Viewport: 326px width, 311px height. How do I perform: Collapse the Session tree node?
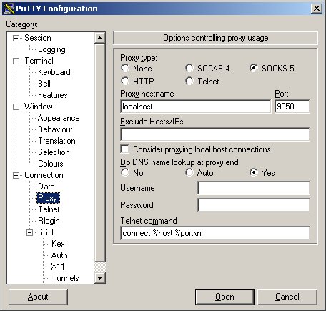(x=16, y=38)
